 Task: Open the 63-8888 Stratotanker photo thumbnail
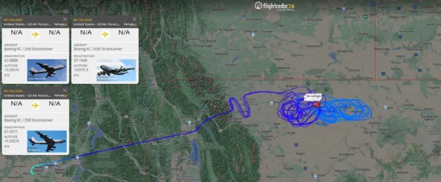tap(47, 70)
